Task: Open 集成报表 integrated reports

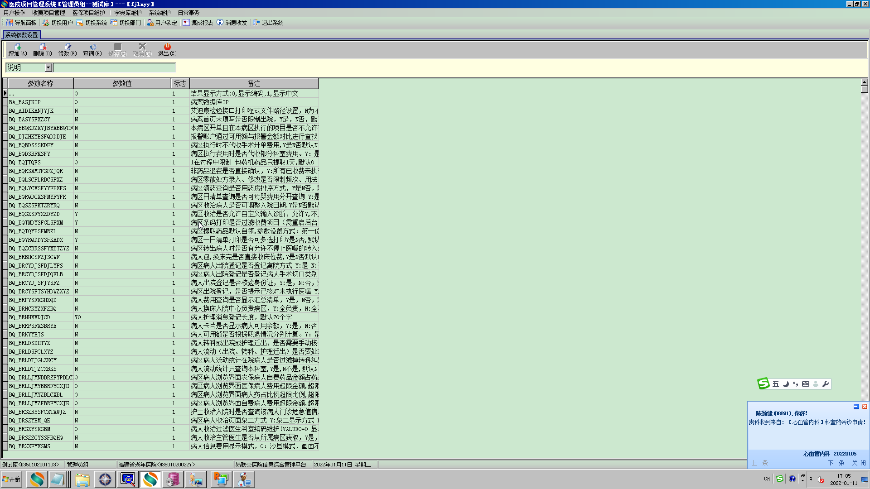Action: (198, 23)
